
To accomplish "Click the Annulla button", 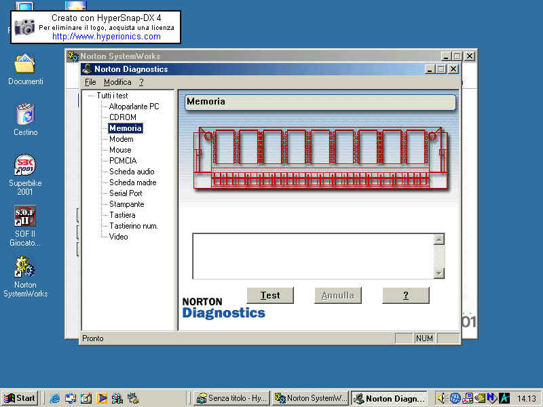I will 338,295.
